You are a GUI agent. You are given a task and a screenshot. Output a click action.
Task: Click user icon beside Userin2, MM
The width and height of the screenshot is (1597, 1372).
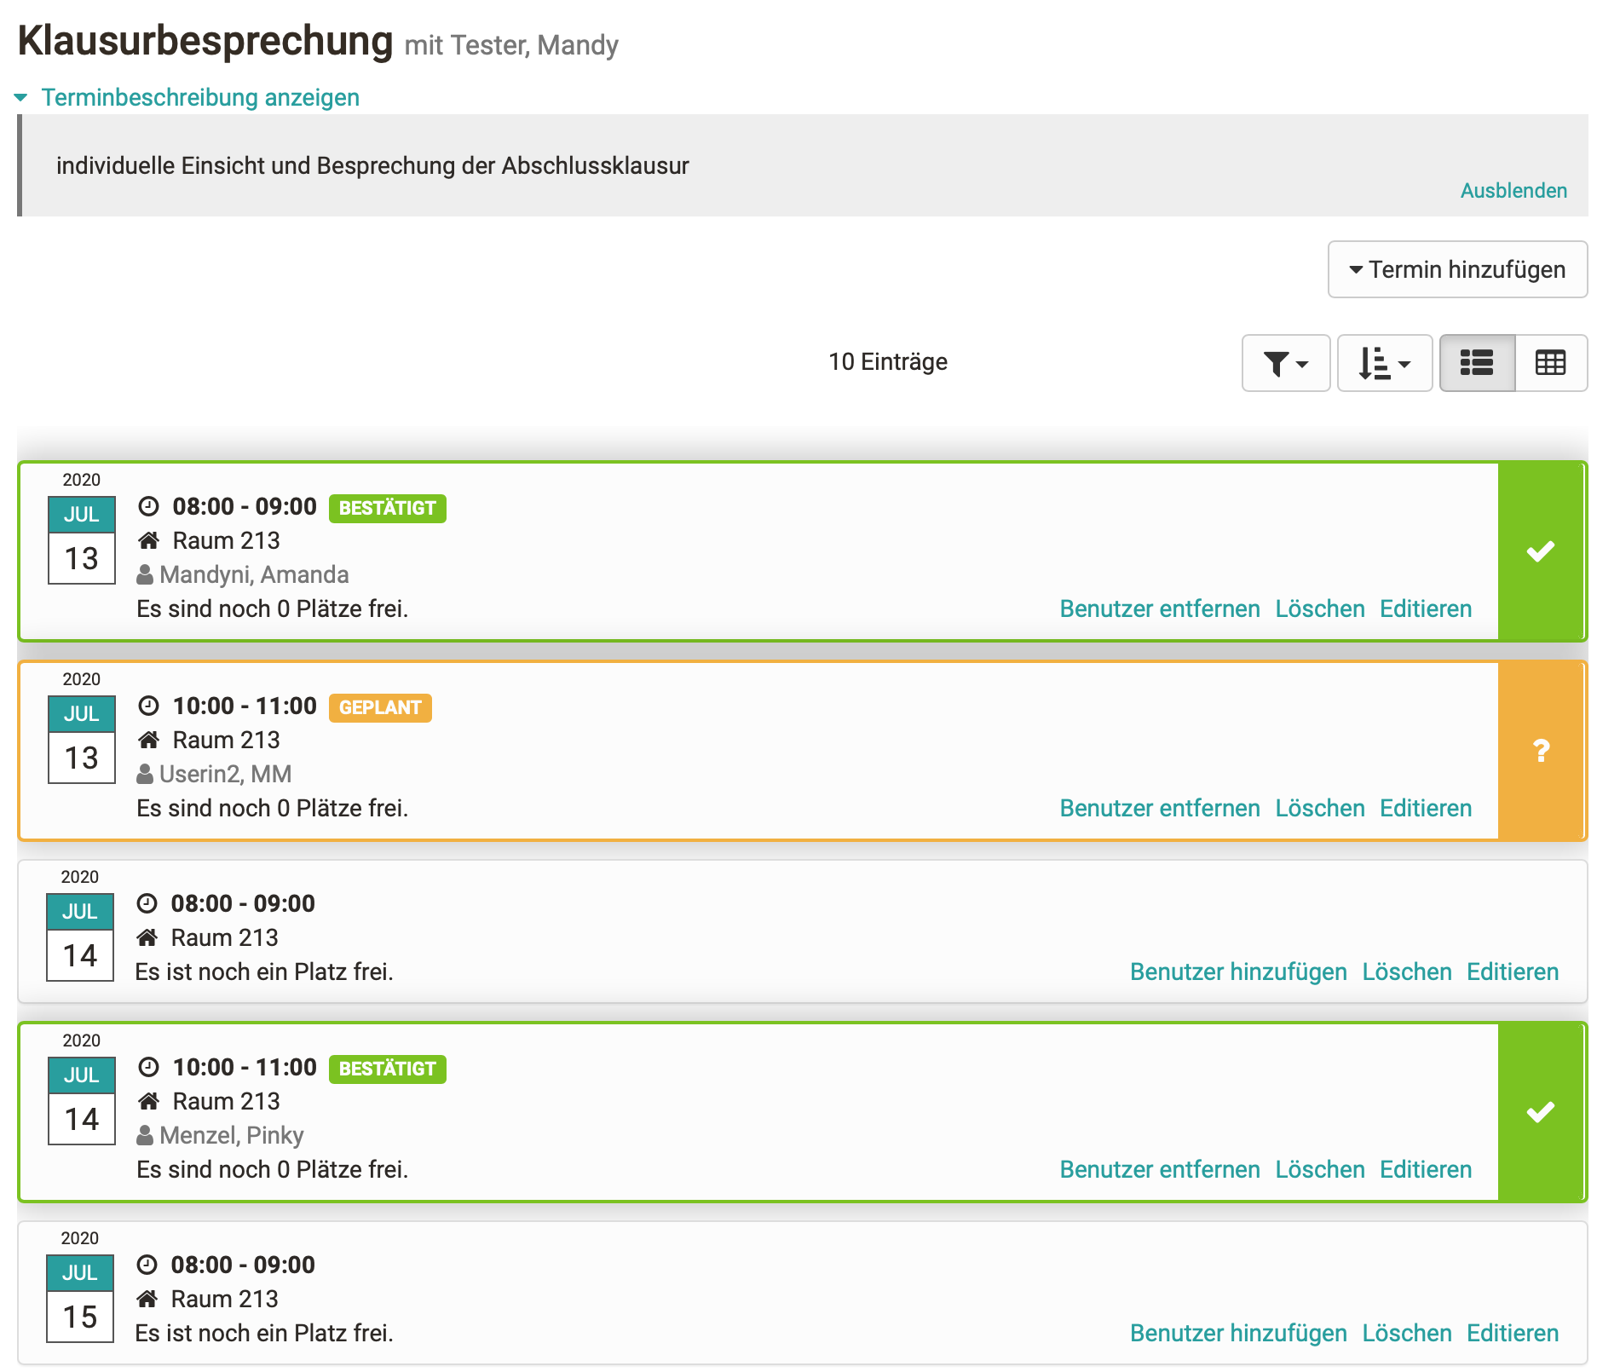145,774
